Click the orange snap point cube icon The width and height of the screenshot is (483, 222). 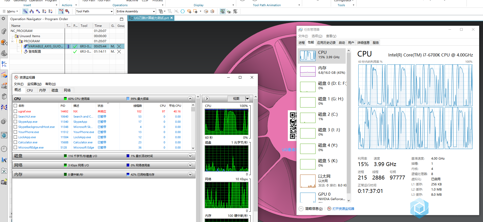pyautogui.click(x=189, y=11)
